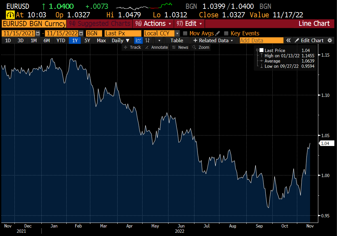Click the Edit Chart button
This screenshot has height=236, width=337.
pos(310,40)
